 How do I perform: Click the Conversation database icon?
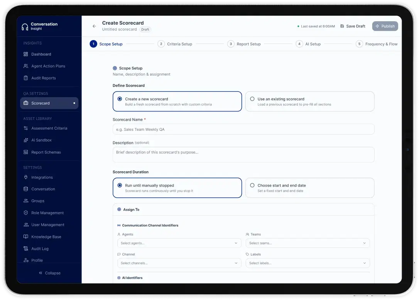[25, 189]
